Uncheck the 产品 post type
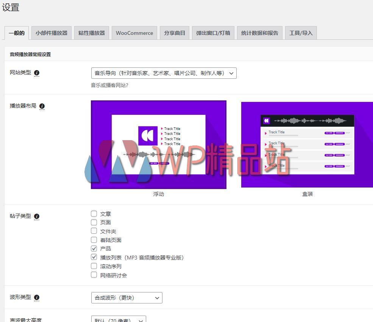The width and height of the screenshot is (373, 322). pos(94,248)
